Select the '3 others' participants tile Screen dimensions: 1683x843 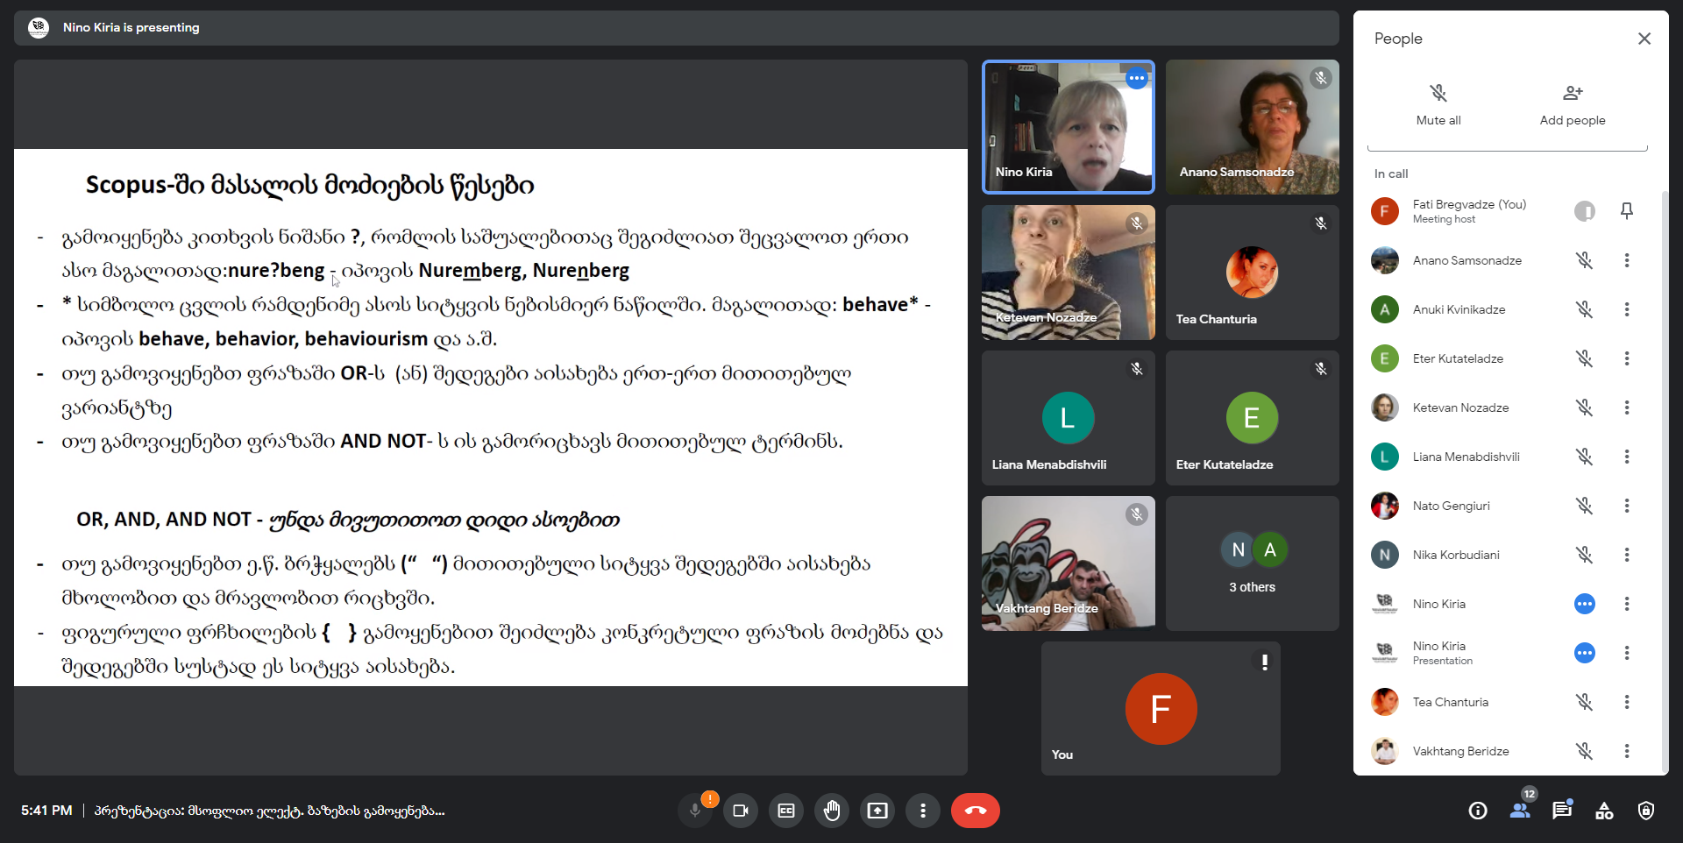click(1252, 563)
